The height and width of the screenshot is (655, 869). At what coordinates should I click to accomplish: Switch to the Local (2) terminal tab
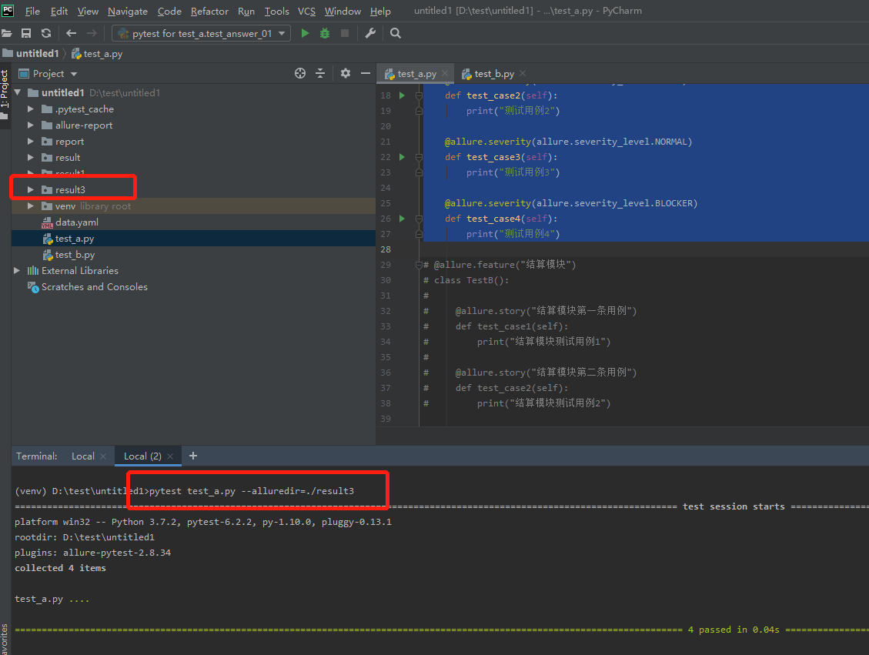(x=142, y=456)
